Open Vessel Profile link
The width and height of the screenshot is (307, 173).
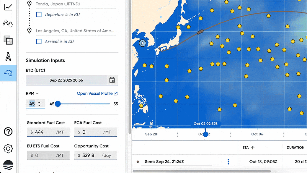click(97, 93)
